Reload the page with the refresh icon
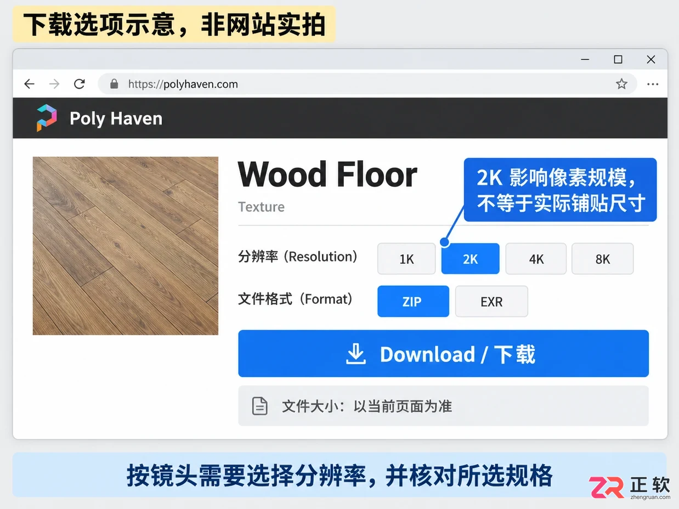 [x=80, y=84]
